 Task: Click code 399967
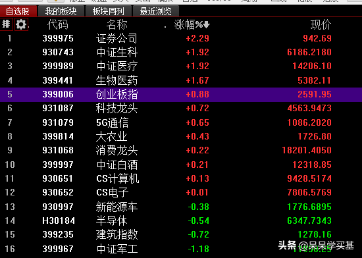tap(58, 249)
